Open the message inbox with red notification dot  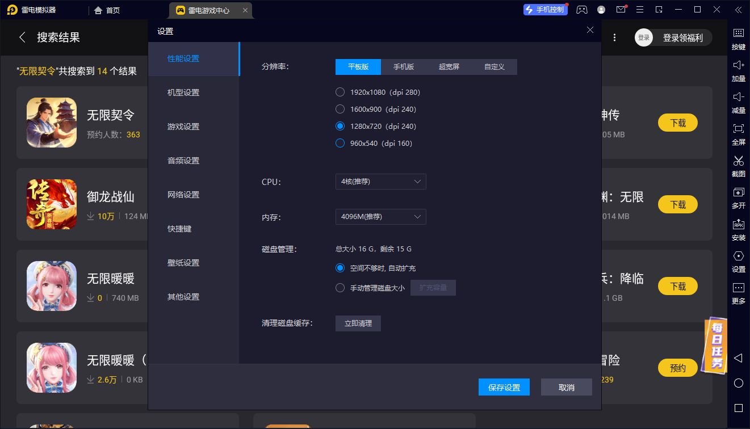tap(621, 10)
